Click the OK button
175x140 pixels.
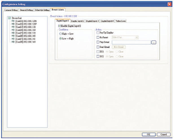tap(148, 134)
